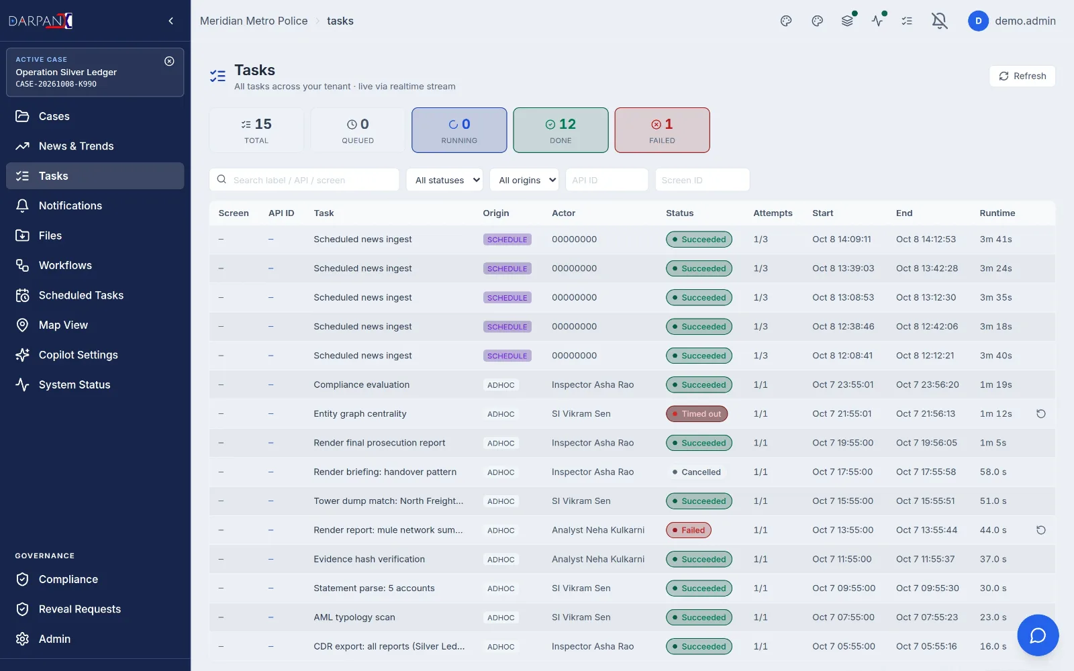1074x671 pixels.
Task: Open the Map View pin icon
Action: (x=22, y=325)
